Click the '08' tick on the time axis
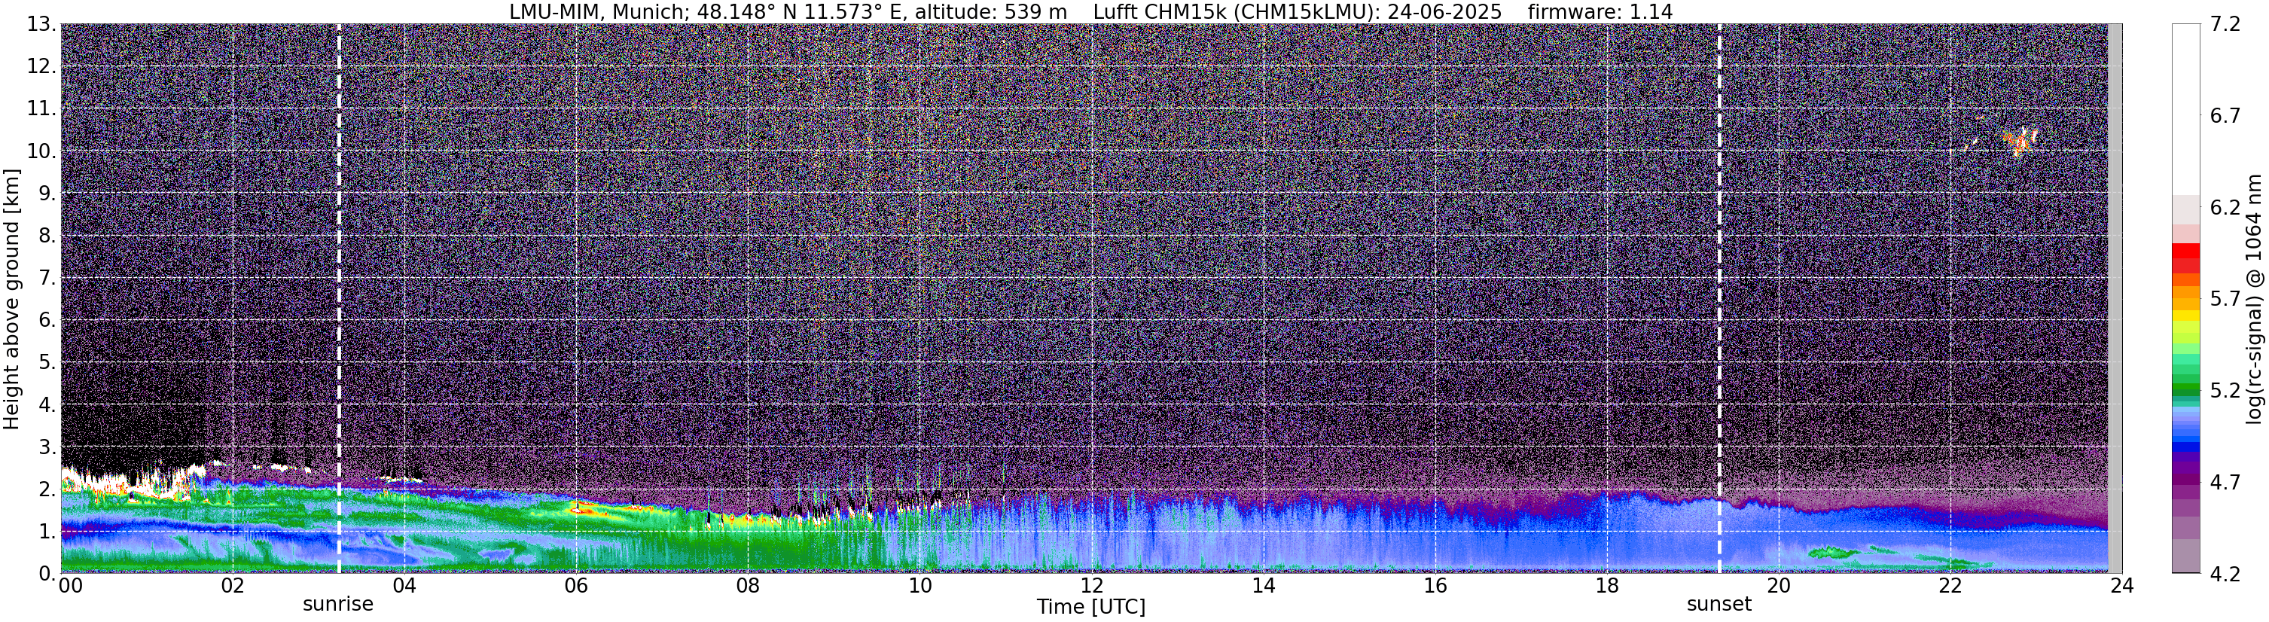The width and height of the screenshot is (2269, 622). click(748, 586)
